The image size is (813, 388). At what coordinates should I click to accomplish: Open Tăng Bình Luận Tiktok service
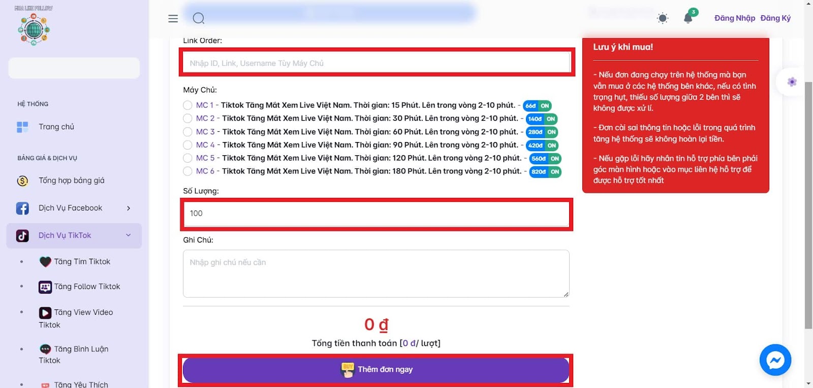[x=74, y=355]
